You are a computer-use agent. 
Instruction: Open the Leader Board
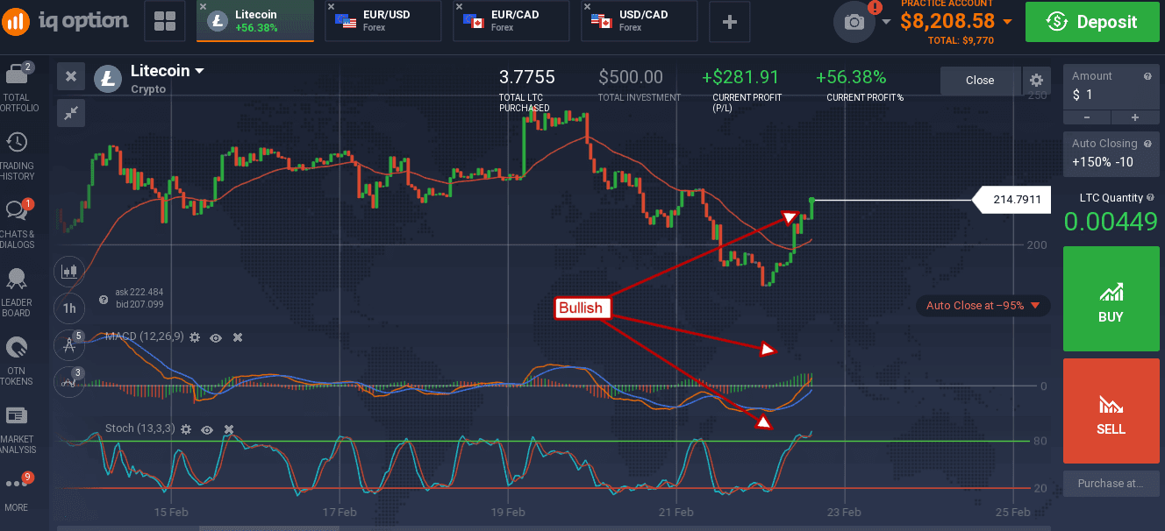(17, 293)
